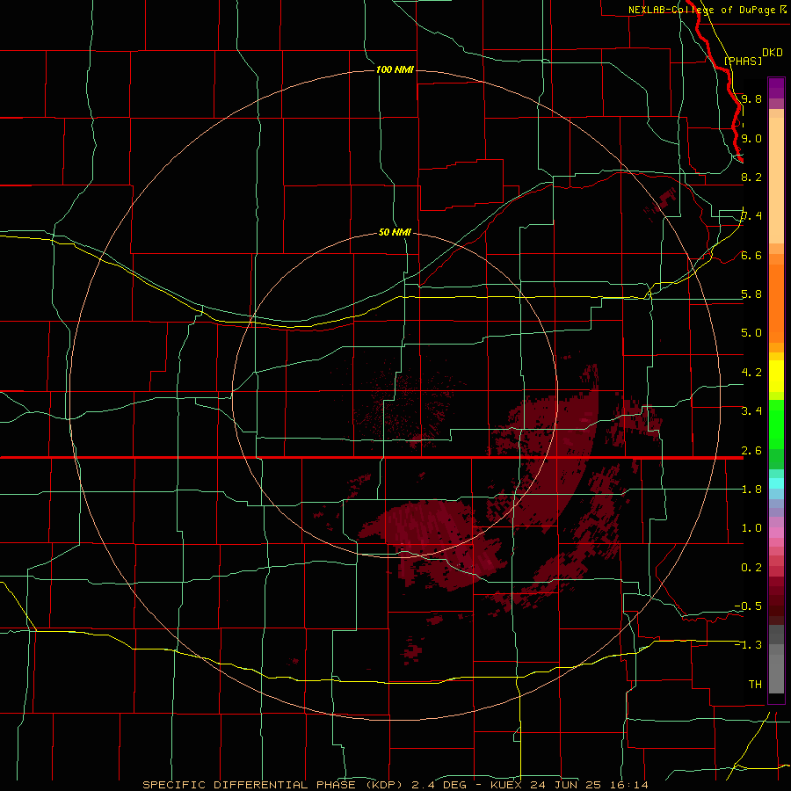Select the 3.4 scale label

751,411
